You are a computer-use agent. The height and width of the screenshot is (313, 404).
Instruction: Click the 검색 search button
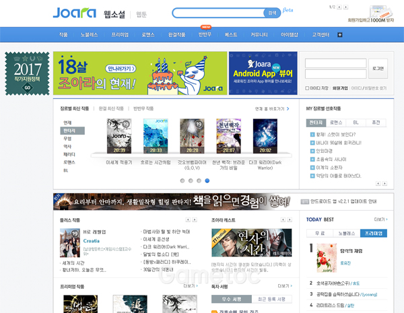pos(272,12)
